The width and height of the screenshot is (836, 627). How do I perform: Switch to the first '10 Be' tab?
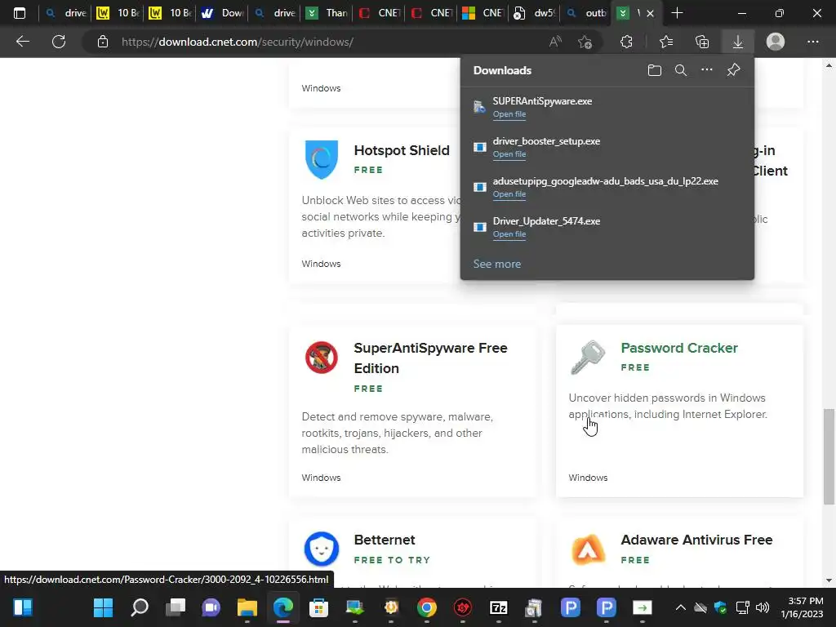118,13
